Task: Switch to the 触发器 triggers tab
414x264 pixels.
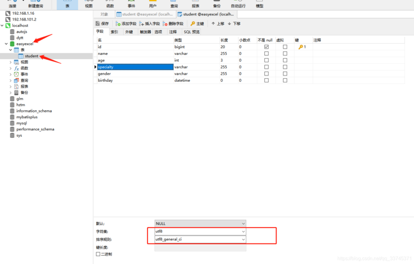Action: point(145,32)
